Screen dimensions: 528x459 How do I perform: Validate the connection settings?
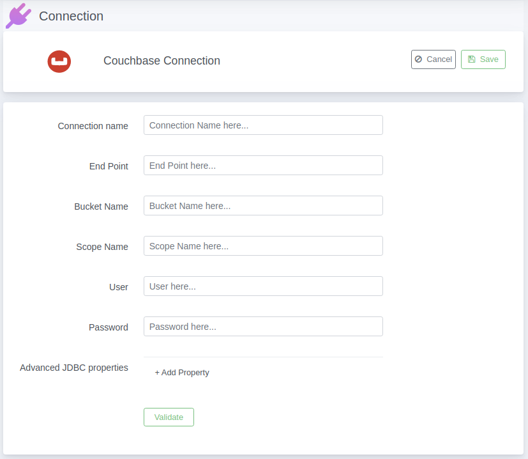[169, 417]
